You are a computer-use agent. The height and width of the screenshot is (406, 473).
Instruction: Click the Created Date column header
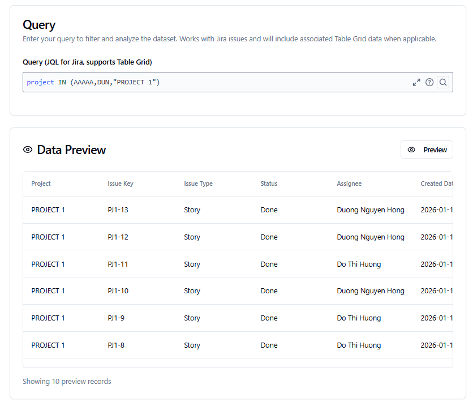(436, 183)
